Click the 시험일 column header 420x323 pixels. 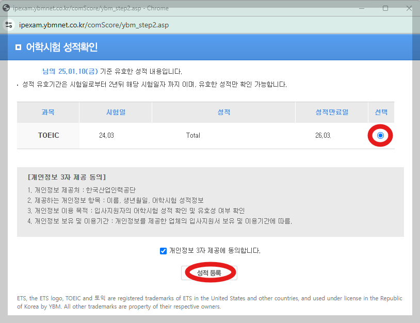pyautogui.click(x=116, y=112)
